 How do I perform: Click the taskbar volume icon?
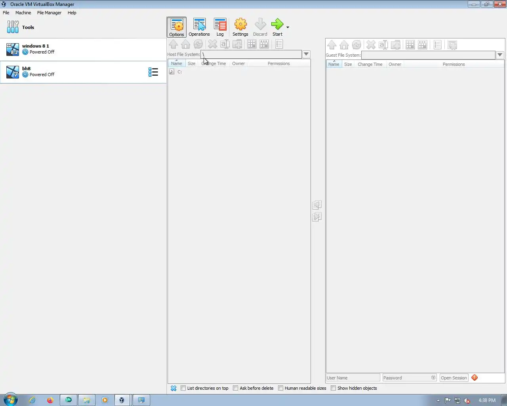point(467,400)
